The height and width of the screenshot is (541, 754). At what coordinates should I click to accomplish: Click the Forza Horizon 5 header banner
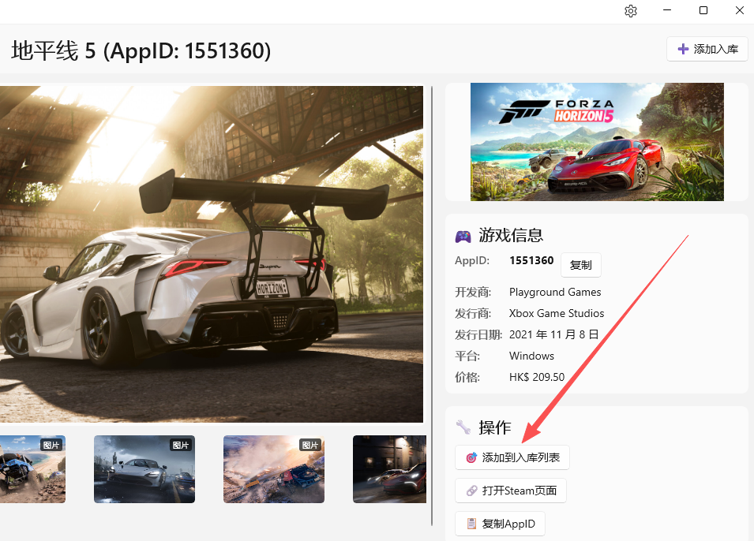tap(597, 142)
